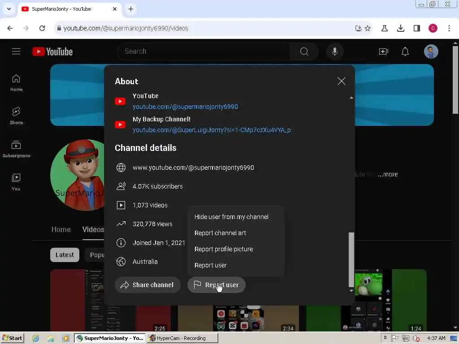Open file explorer folder taskbar icon
The height and width of the screenshot is (344, 459).
(x=51, y=338)
